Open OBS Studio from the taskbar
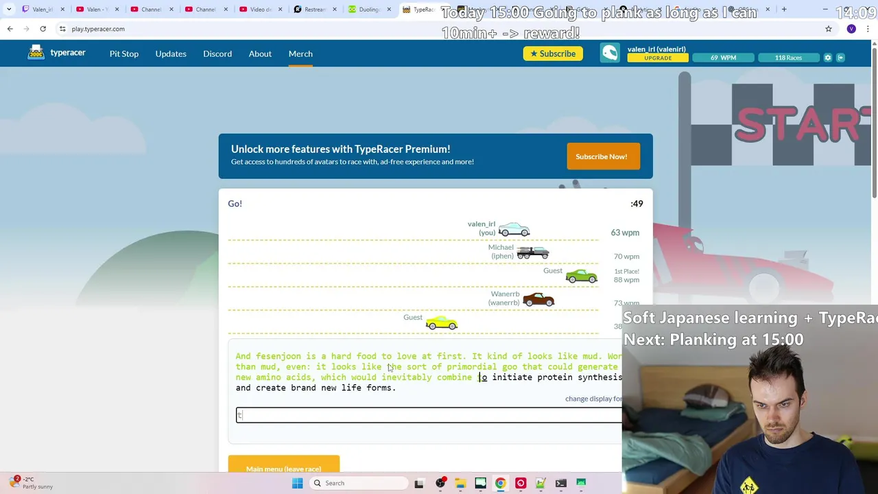The width and height of the screenshot is (878, 494). (x=440, y=483)
